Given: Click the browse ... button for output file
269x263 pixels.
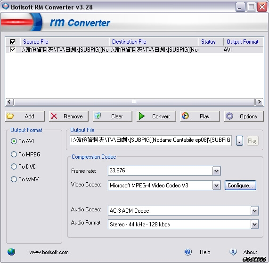Looking at the screenshot, I should [x=239, y=141].
